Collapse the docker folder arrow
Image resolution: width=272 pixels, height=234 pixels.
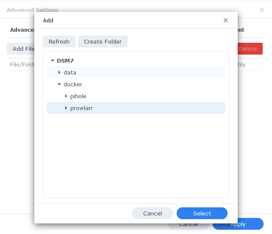point(59,84)
